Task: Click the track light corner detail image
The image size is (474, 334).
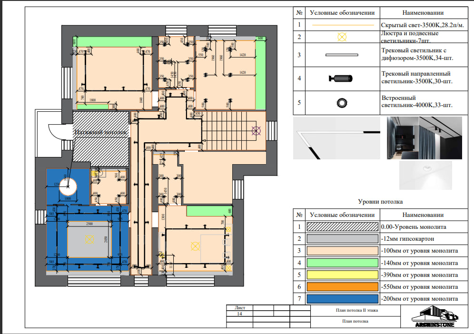Action: 336,138
